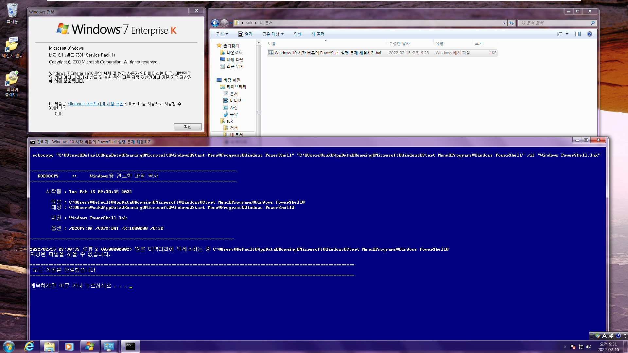
Task: Open the 구성 menu in Explorer toolbar
Action: [x=222, y=34]
